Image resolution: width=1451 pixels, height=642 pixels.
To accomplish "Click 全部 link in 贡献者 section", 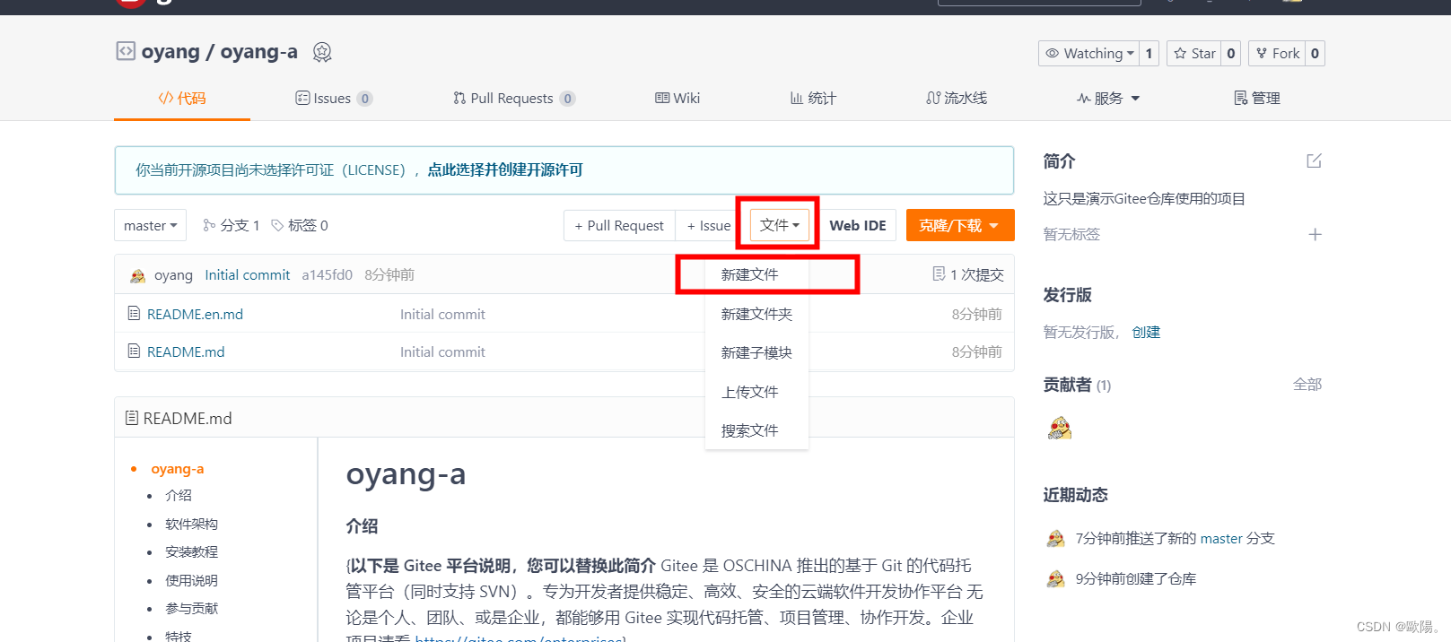I will tap(1307, 384).
